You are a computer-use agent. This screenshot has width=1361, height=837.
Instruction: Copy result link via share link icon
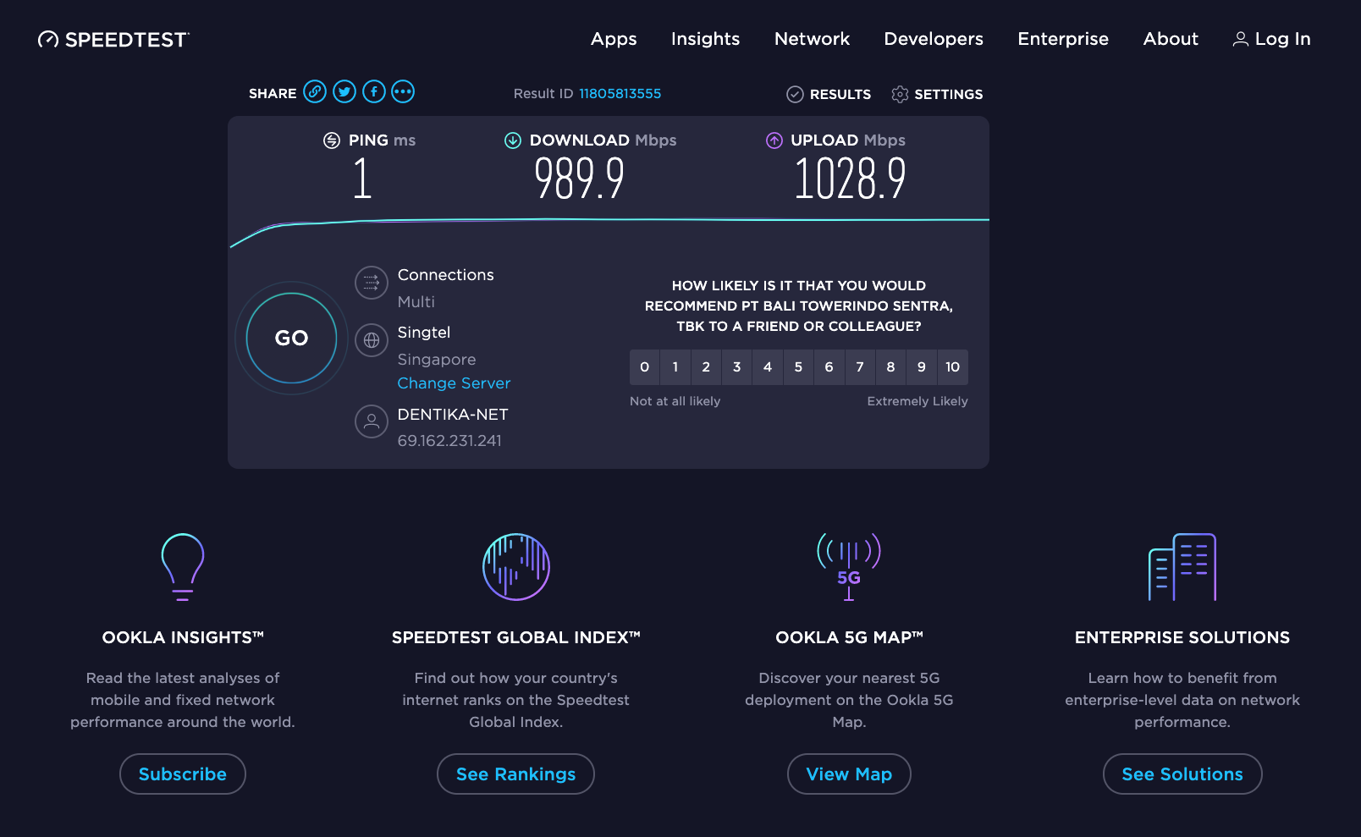[315, 91]
